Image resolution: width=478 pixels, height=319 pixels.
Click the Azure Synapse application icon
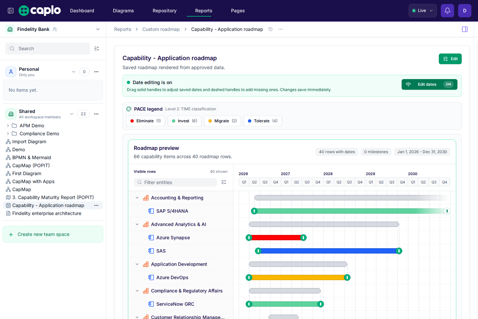(151, 238)
